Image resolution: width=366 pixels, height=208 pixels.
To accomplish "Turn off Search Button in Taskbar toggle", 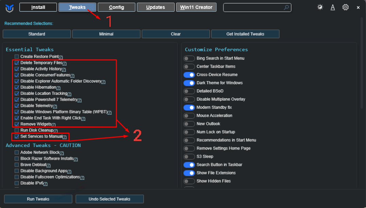I will (x=189, y=164).
